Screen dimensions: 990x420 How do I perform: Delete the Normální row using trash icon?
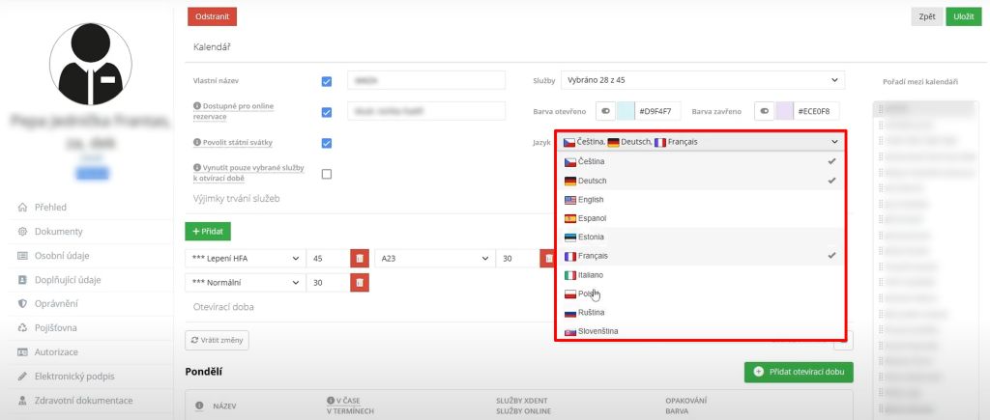359,283
